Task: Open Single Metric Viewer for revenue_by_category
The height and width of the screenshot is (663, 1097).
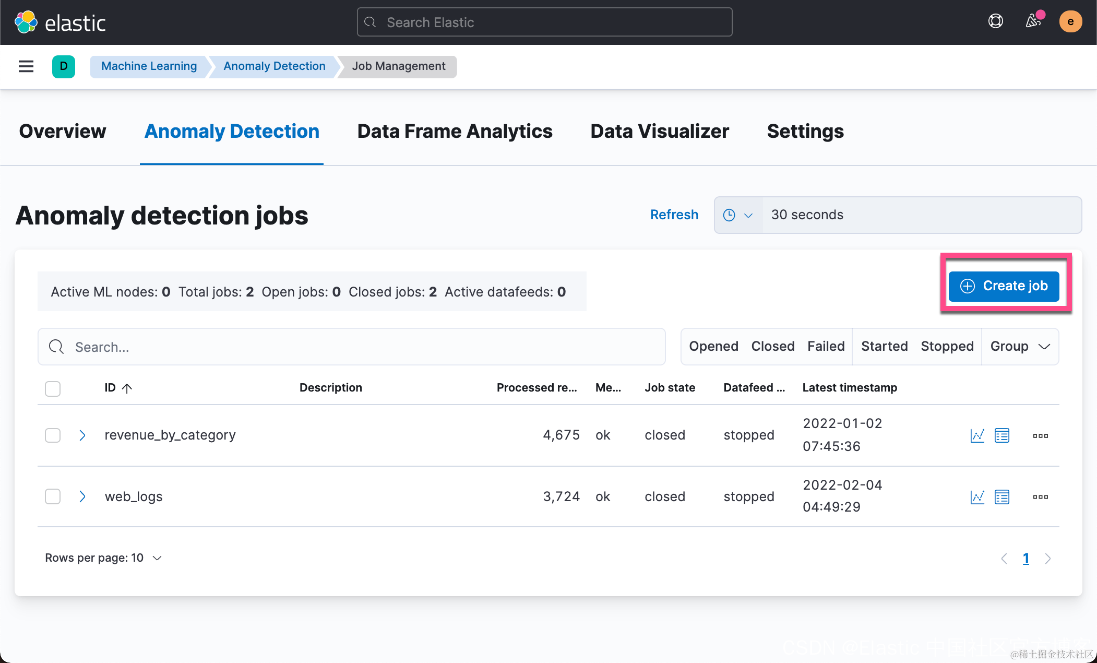Action: [977, 435]
